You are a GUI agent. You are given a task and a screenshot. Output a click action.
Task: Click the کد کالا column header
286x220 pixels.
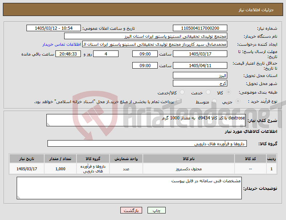250,159
